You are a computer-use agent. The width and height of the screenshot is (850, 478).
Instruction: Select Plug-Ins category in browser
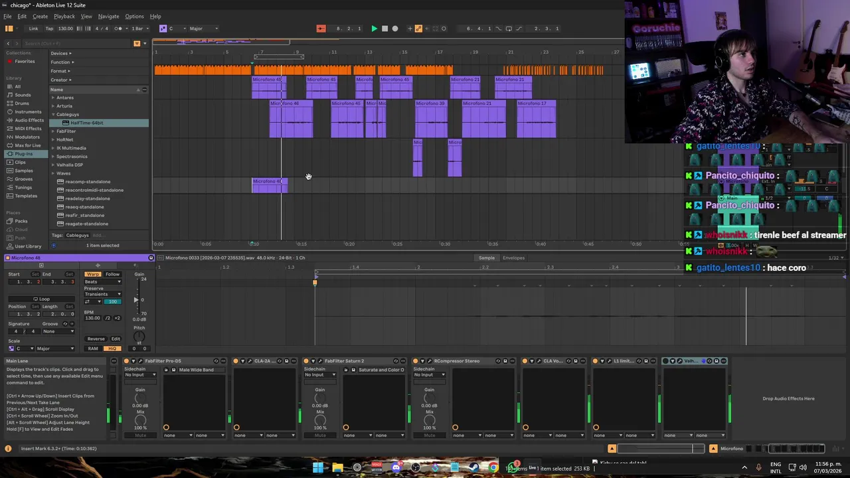tap(23, 154)
